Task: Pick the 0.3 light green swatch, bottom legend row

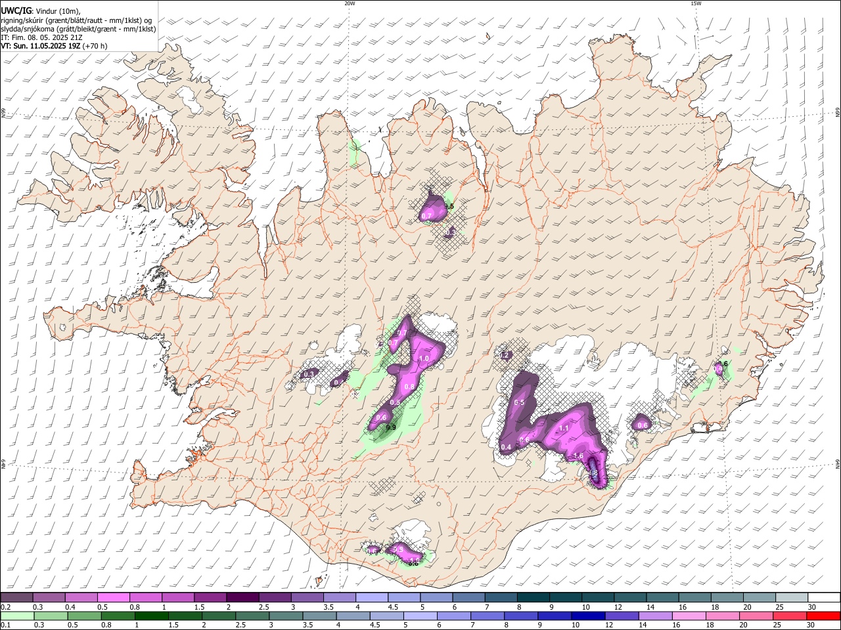Action: [x=51, y=616]
